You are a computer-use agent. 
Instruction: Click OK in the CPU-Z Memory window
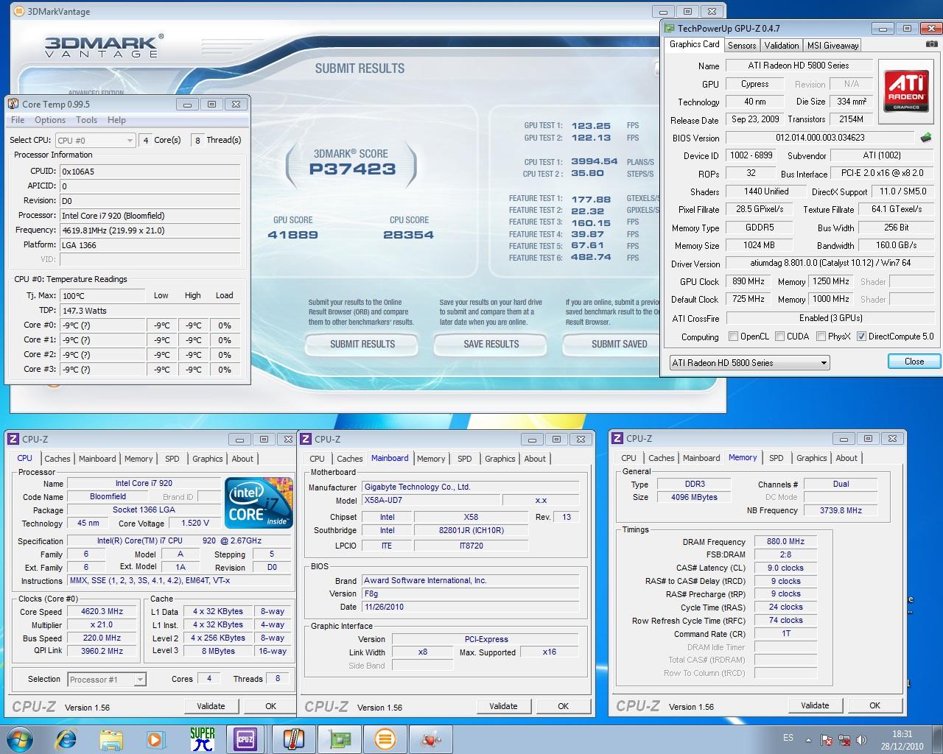click(x=874, y=705)
